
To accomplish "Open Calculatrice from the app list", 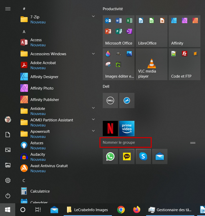I will (58, 191).
